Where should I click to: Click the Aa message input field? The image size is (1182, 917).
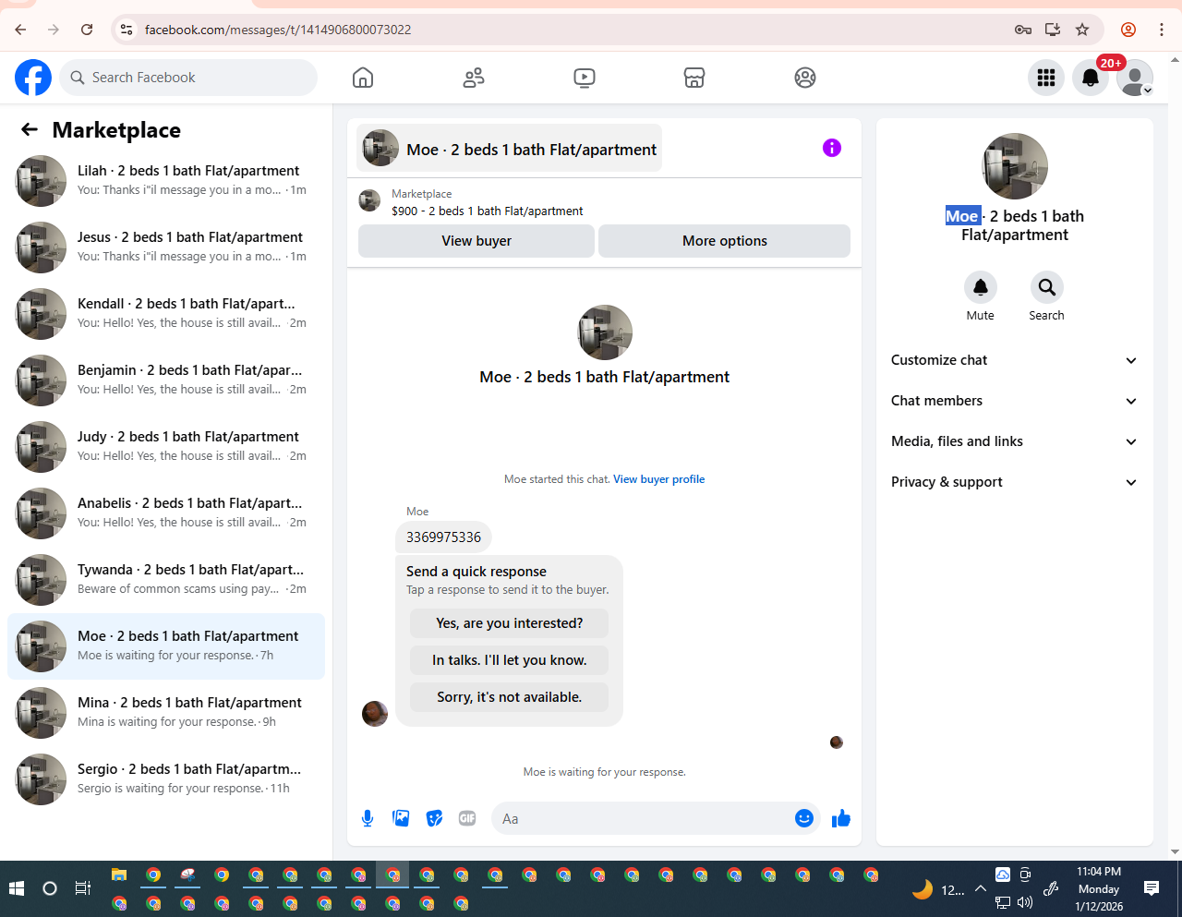click(645, 818)
